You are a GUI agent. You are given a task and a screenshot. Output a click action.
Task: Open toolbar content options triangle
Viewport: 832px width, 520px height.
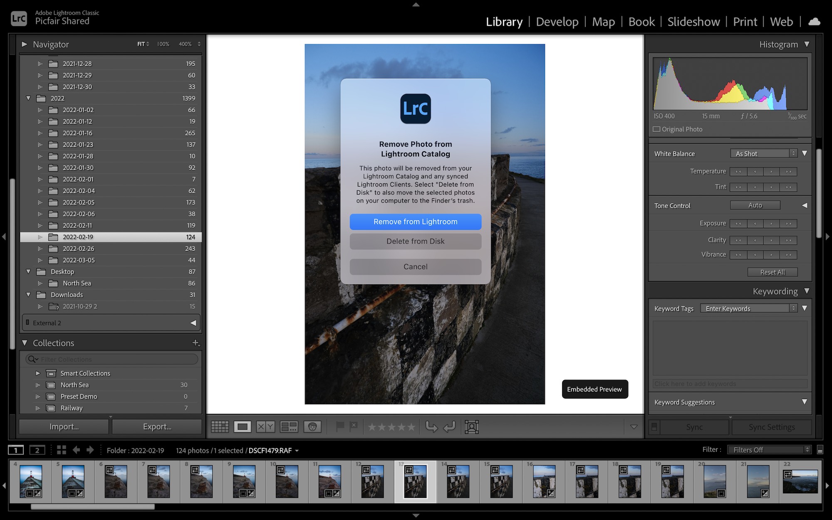click(634, 427)
